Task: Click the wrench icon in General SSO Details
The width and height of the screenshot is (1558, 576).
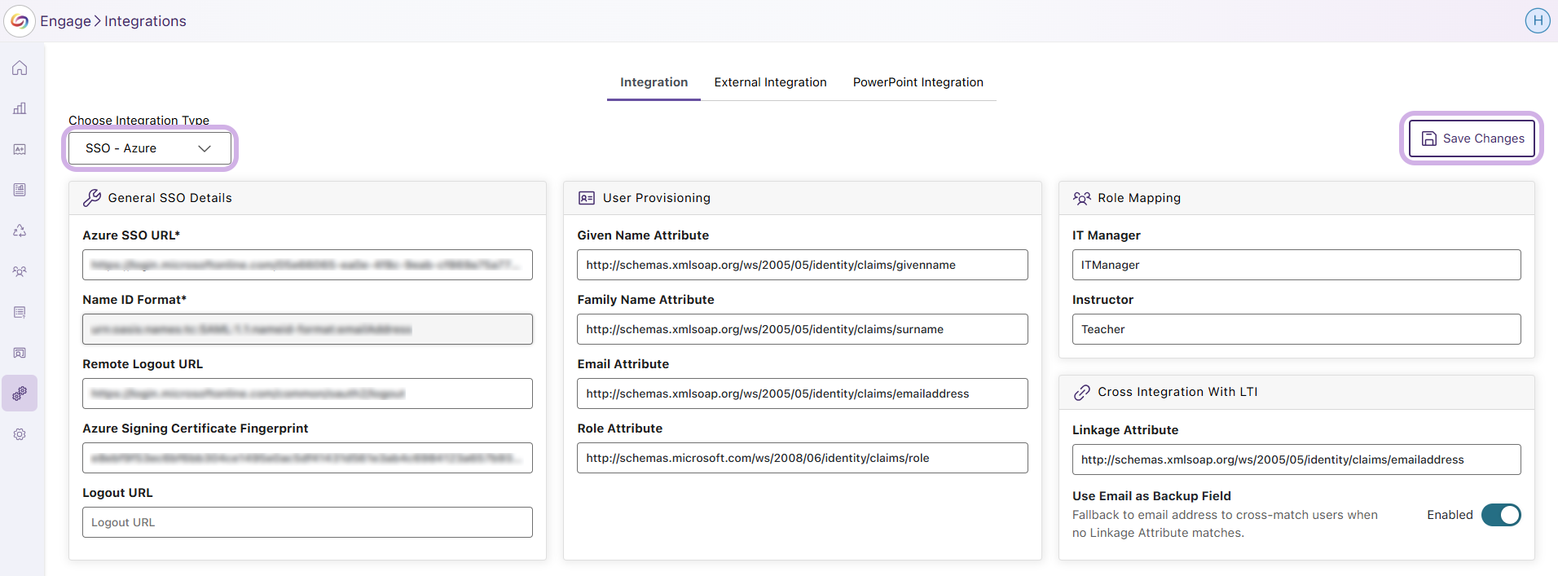Action: pyautogui.click(x=92, y=198)
